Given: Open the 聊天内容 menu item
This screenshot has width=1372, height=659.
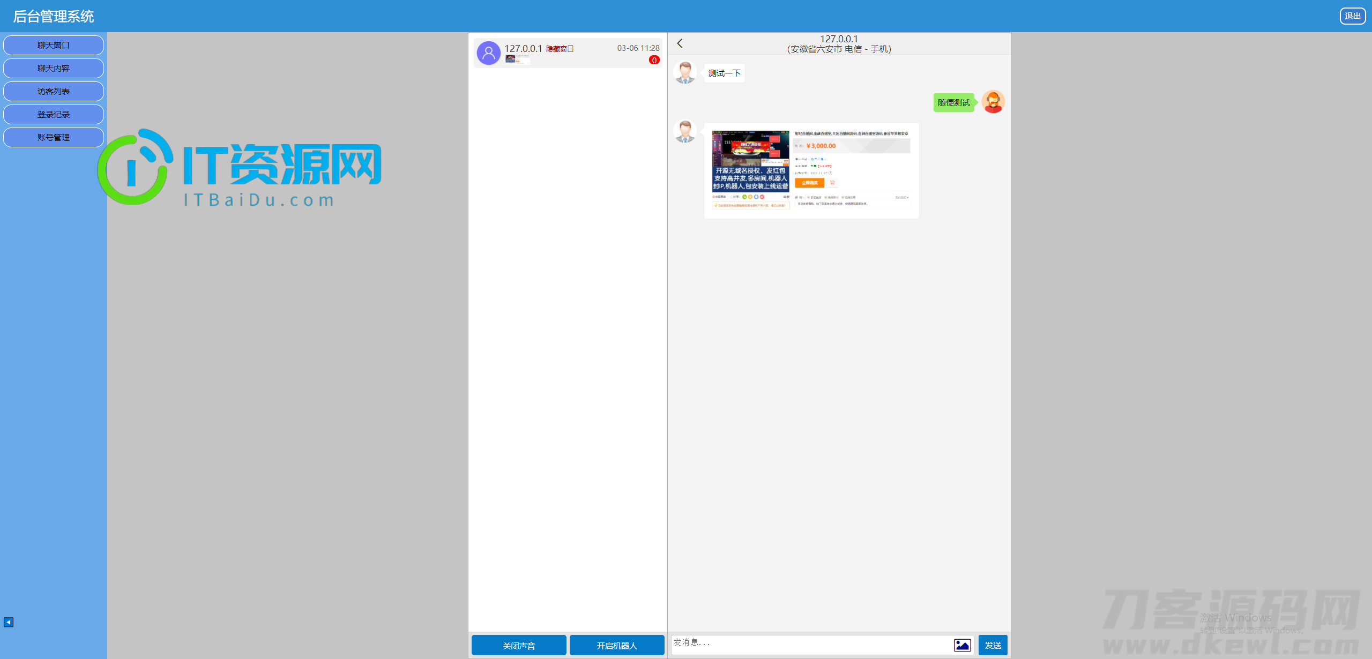Looking at the screenshot, I should [54, 69].
